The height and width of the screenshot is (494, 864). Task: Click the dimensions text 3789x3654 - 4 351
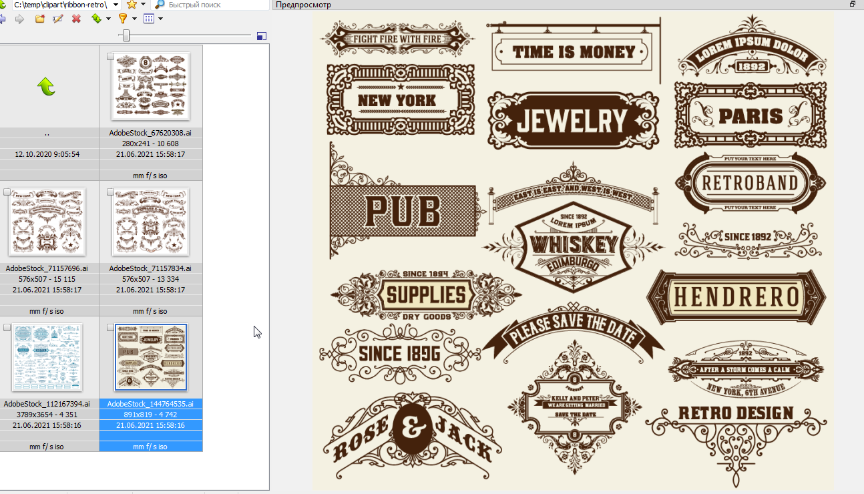click(x=47, y=415)
